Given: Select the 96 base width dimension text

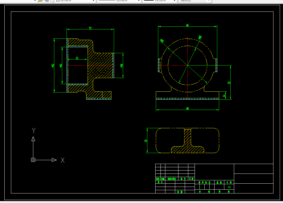Looking at the screenshot, I should pyautogui.click(x=187, y=108).
